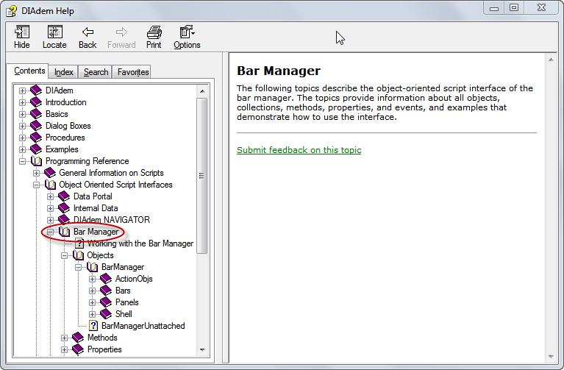The height and width of the screenshot is (370, 564).
Task: Click the Internal Data book icon
Action: tap(64, 208)
